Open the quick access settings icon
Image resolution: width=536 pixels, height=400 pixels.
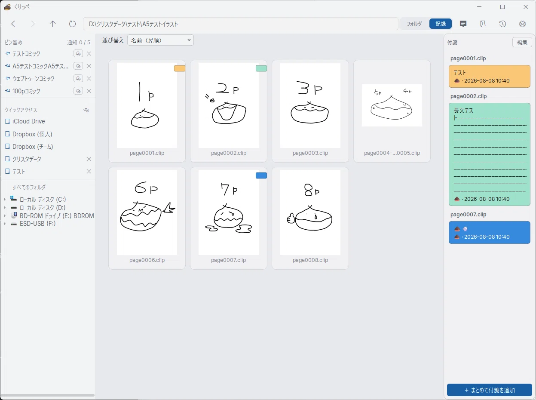(86, 110)
